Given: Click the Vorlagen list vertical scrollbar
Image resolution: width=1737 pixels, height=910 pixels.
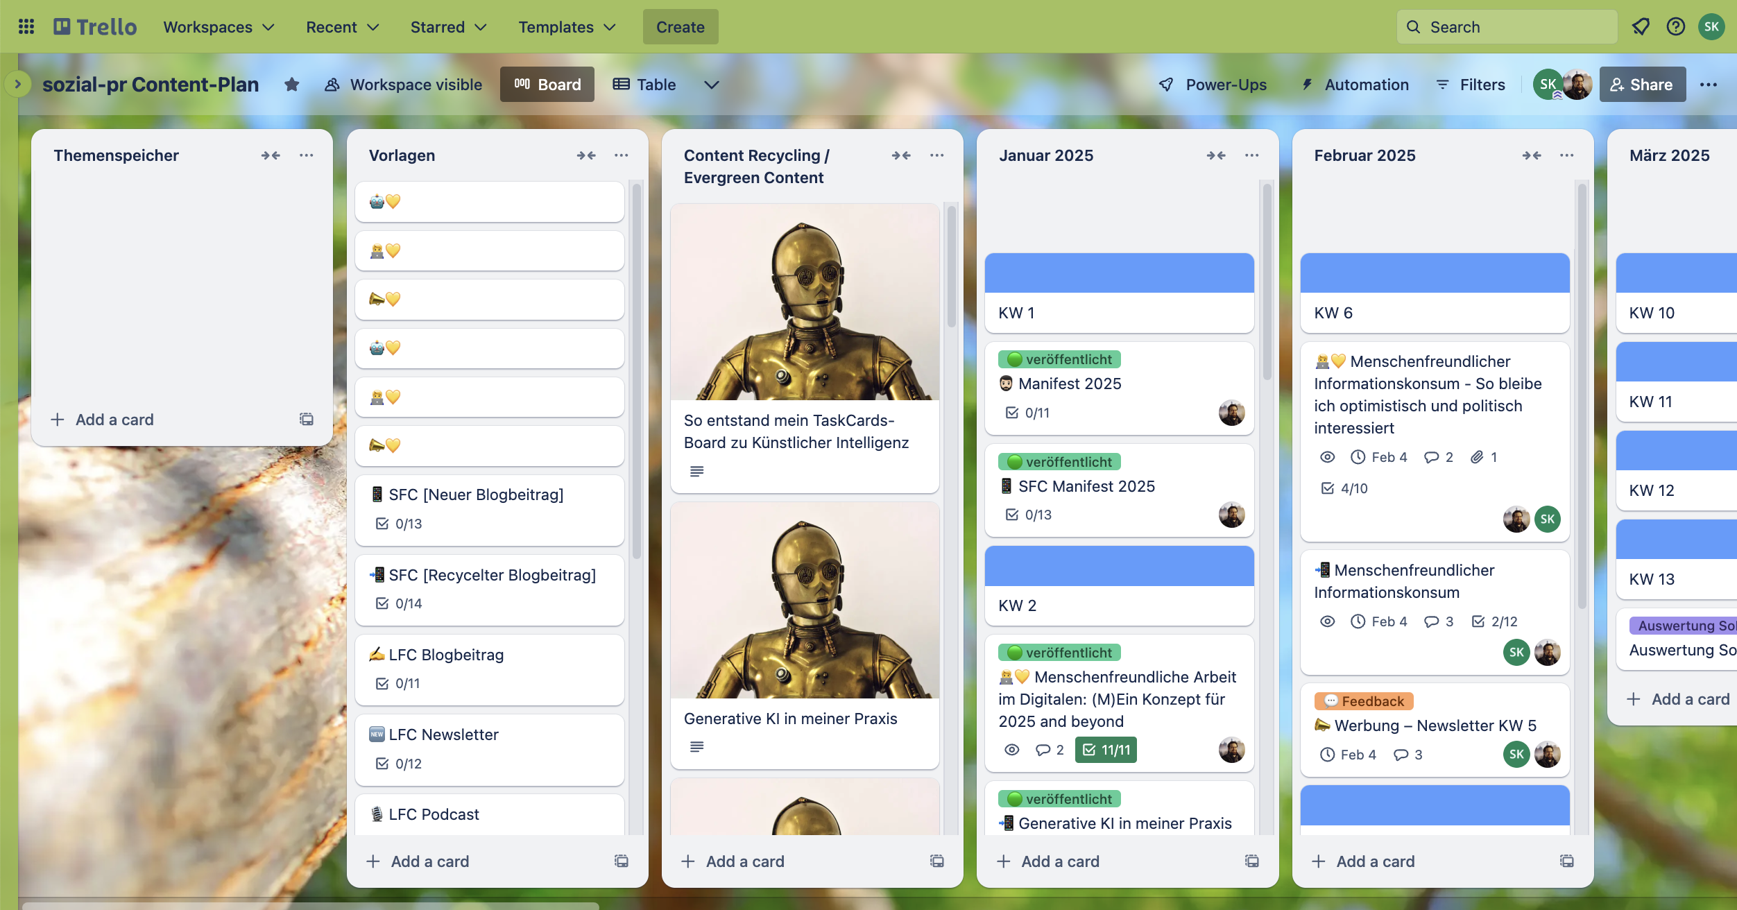Looking at the screenshot, I should coord(637,371).
